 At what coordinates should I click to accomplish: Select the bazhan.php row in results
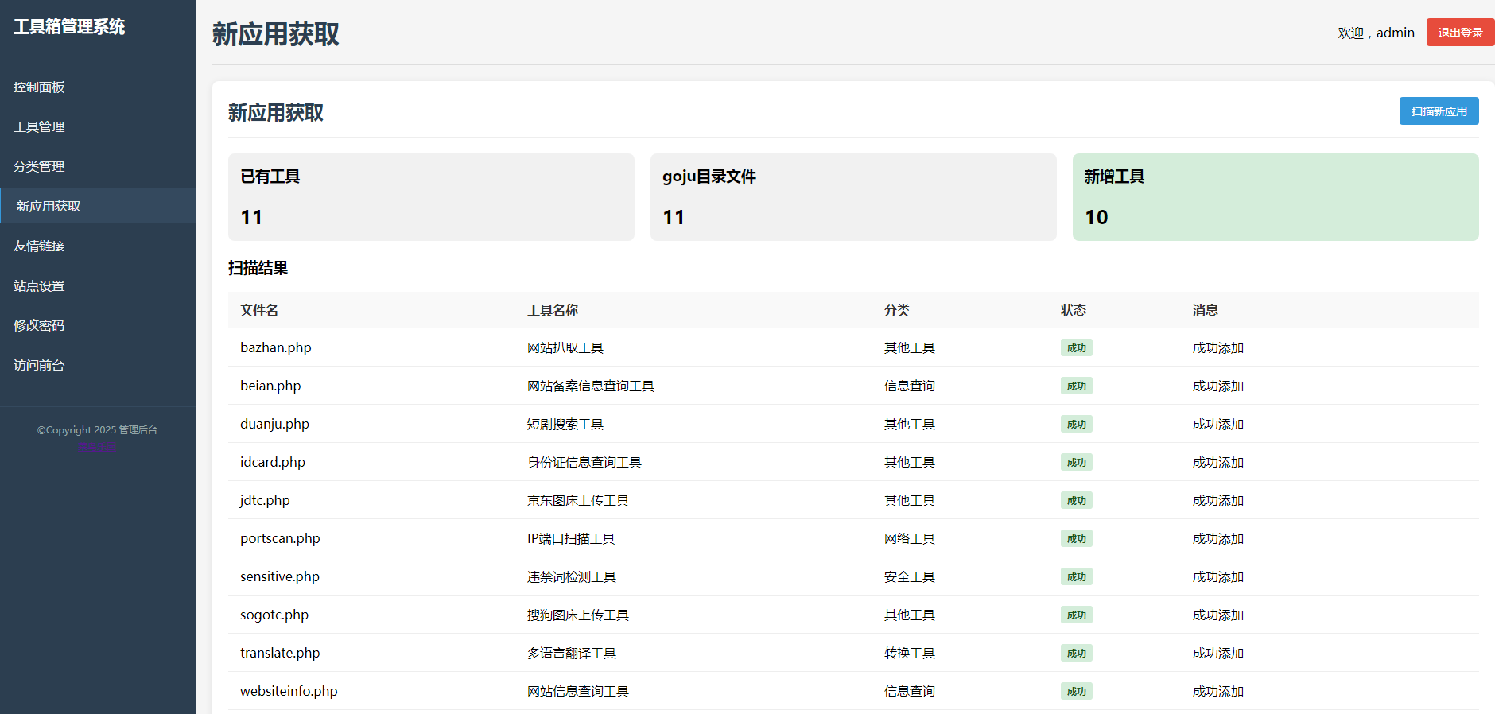(276, 347)
